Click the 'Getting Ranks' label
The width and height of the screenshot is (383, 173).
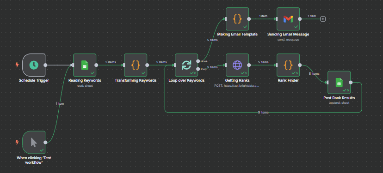tap(237, 80)
